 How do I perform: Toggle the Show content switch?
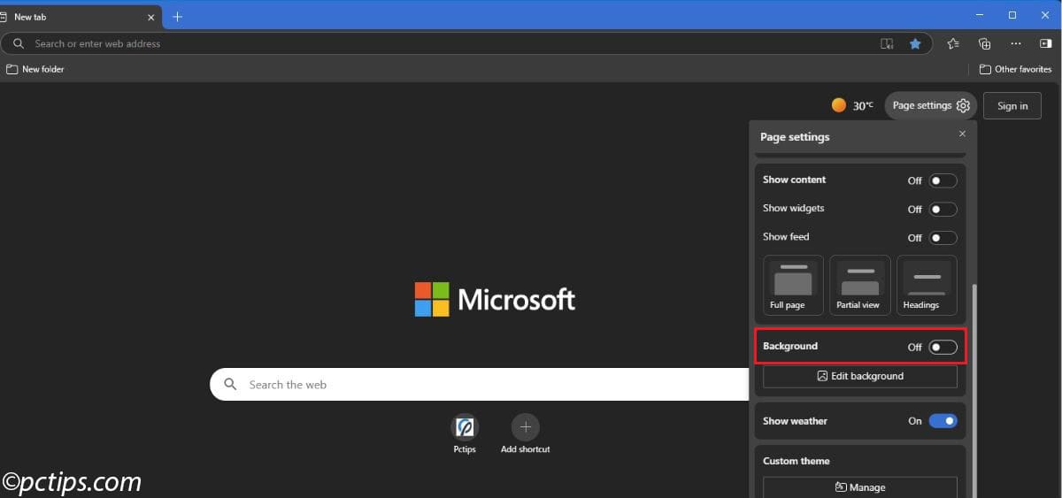(943, 180)
